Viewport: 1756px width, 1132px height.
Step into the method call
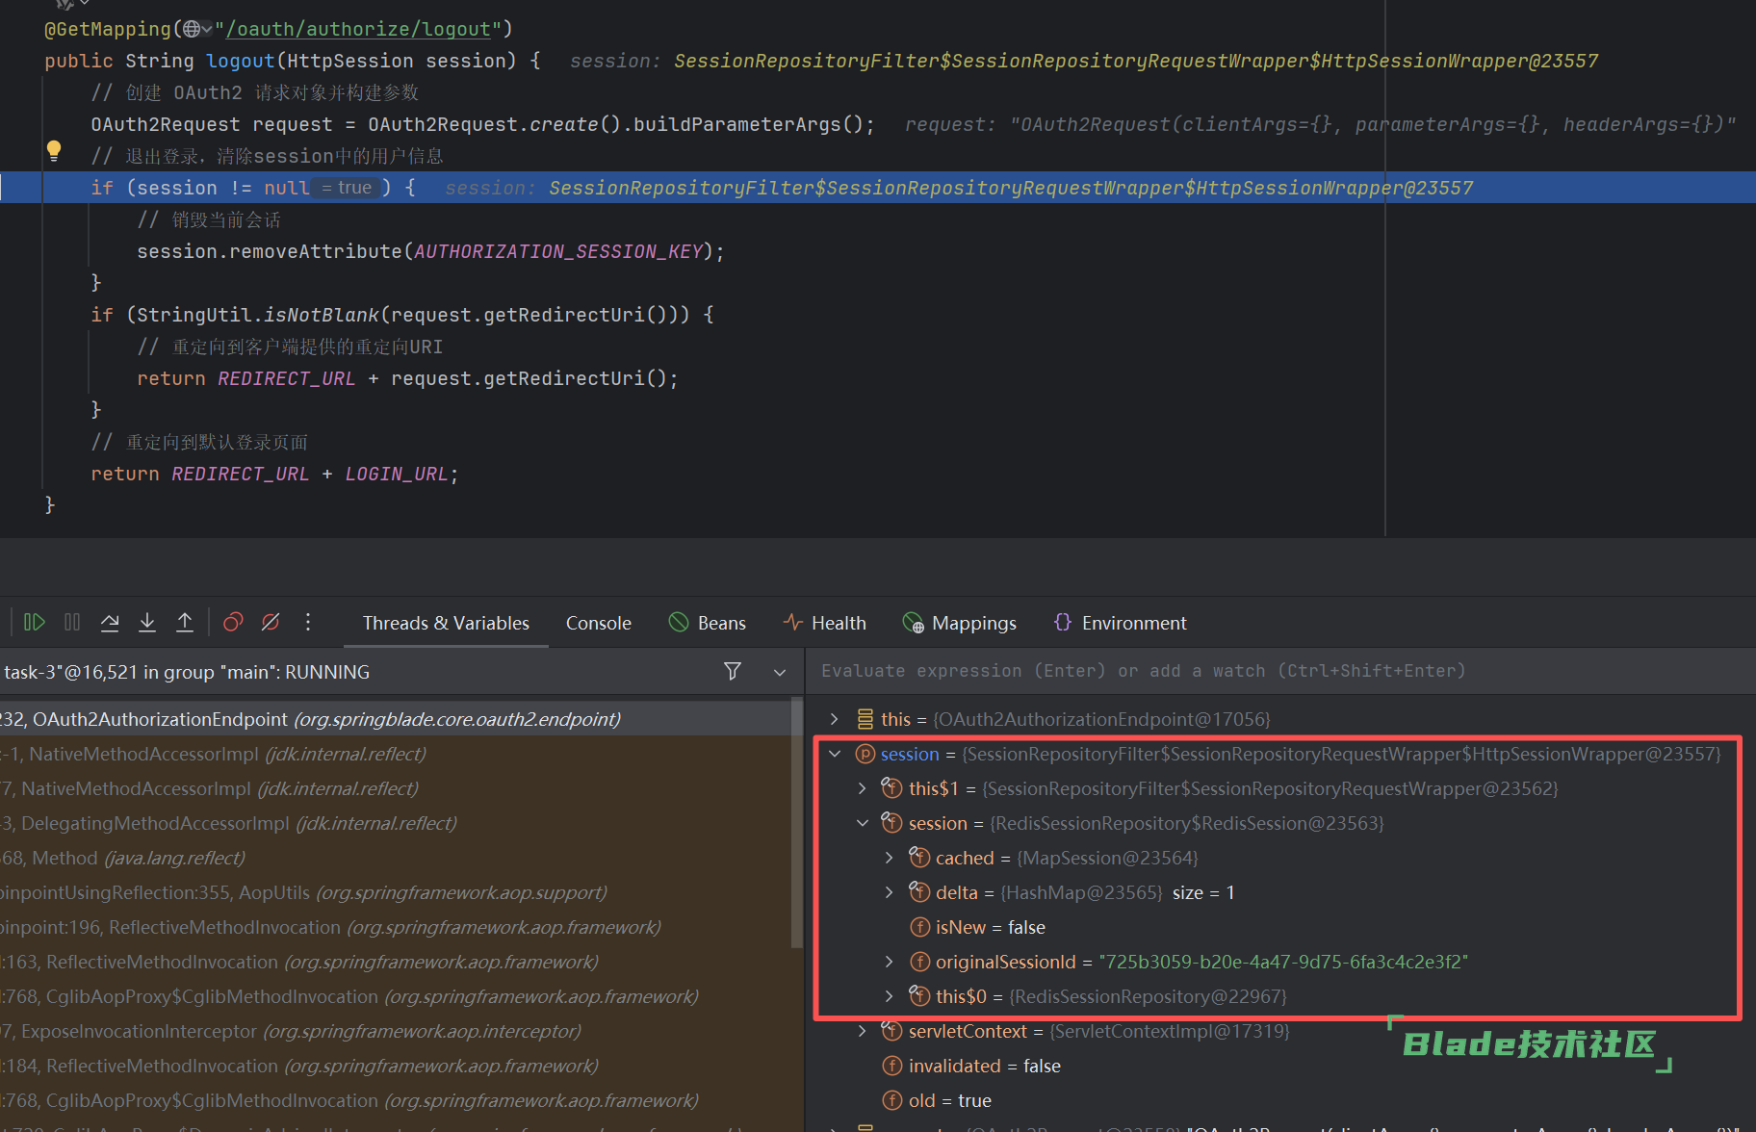[x=147, y=623]
